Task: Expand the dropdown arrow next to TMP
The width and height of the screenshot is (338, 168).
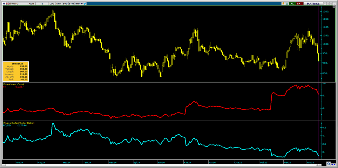Action: [x=81, y=3]
